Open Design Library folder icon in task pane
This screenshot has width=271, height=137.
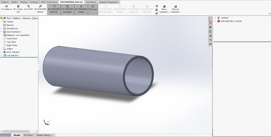[210, 19]
